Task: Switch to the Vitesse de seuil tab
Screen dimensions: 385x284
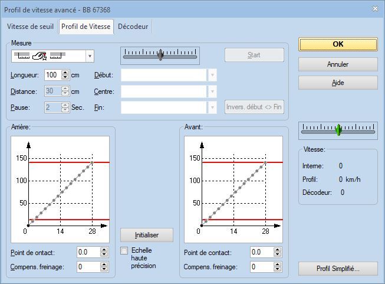Action: click(x=31, y=27)
